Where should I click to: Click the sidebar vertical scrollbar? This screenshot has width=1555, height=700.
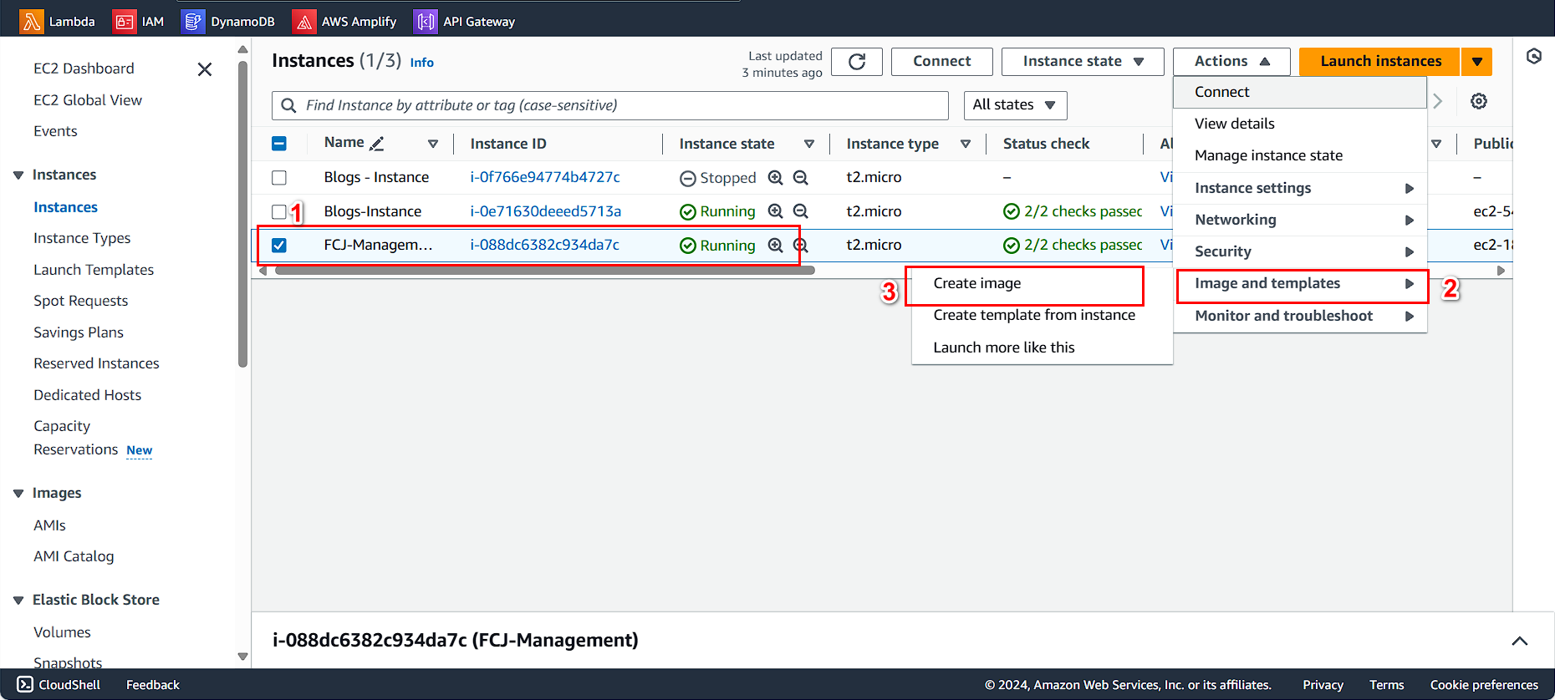(x=243, y=213)
